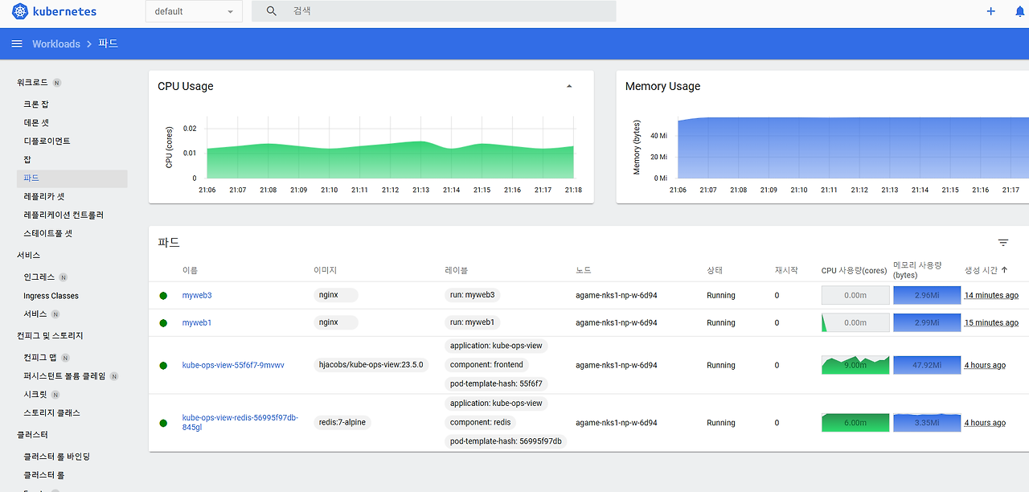Open the default namespace dropdown
The width and height of the screenshot is (1029, 492).
pyautogui.click(x=195, y=11)
